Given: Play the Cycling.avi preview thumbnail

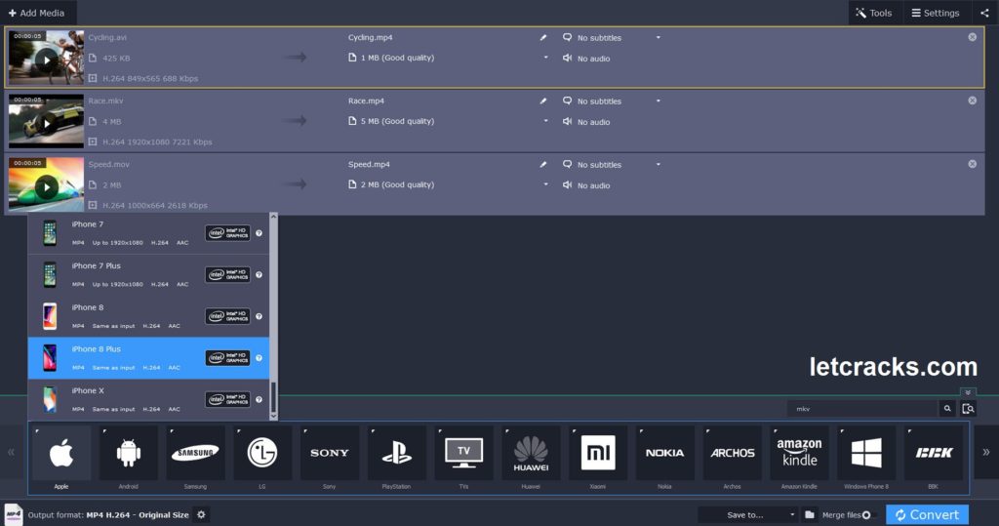Looking at the screenshot, I should 46,61.
